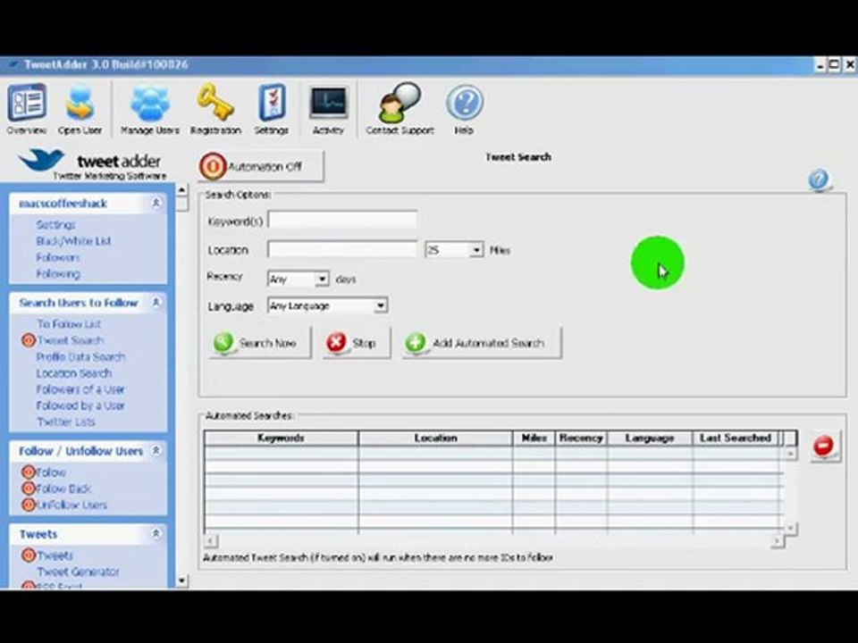
Task: Toggle the Automation Off button
Action: (x=261, y=166)
